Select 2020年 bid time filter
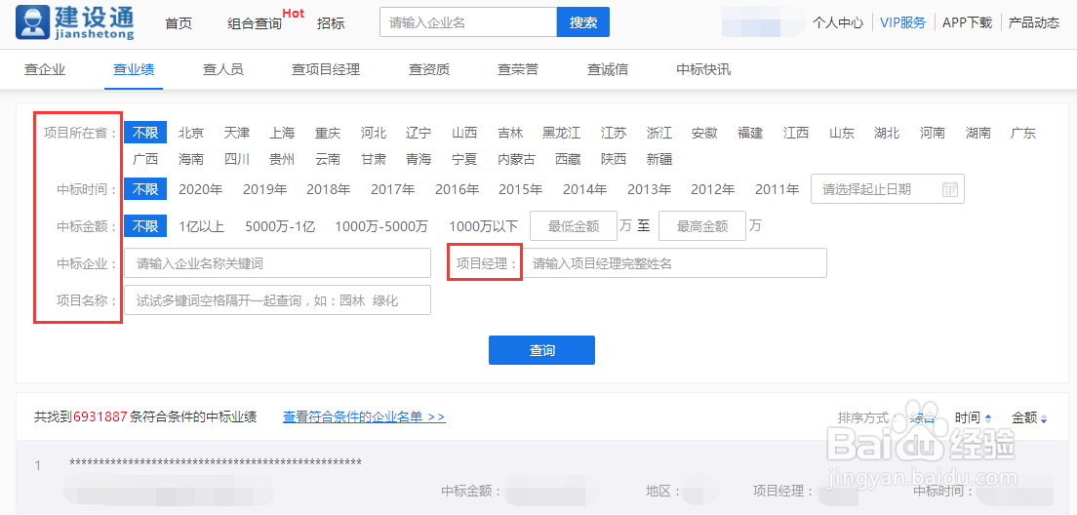The height and width of the screenshot is (515, 1077). 201,189
